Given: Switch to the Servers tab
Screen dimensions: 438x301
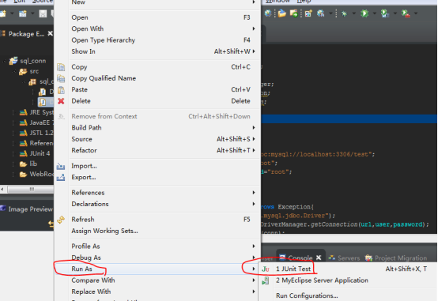Looking at the screenshot, I should 344,258.
